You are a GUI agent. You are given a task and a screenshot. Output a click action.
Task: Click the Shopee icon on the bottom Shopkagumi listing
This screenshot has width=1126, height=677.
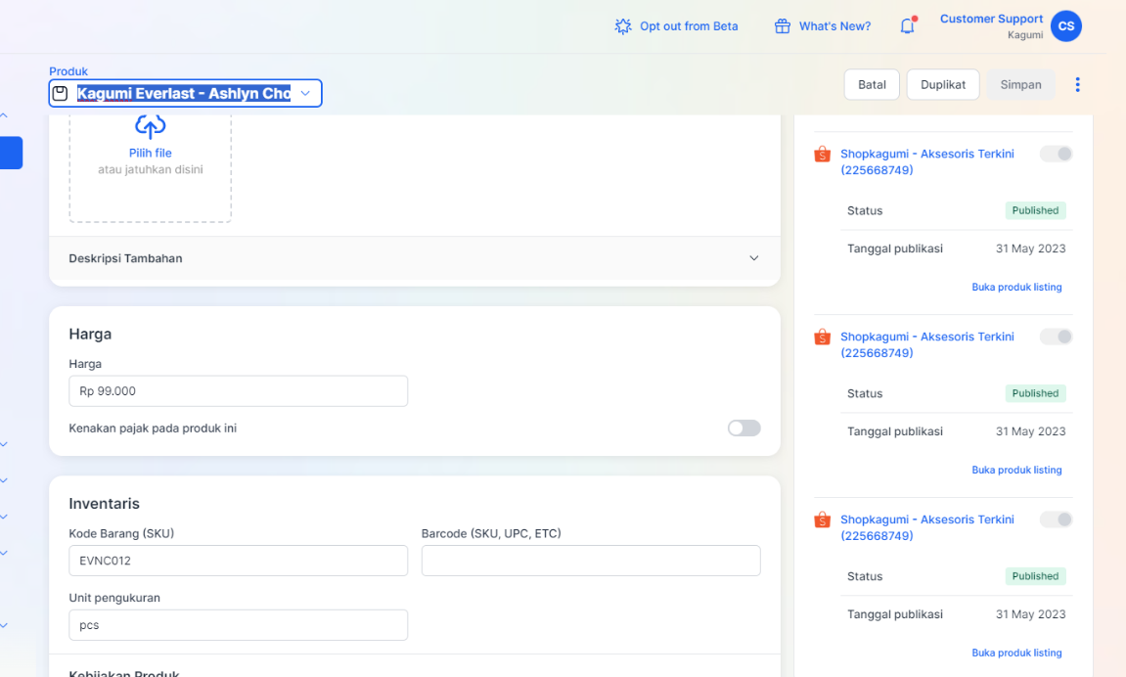click(822, 519)
